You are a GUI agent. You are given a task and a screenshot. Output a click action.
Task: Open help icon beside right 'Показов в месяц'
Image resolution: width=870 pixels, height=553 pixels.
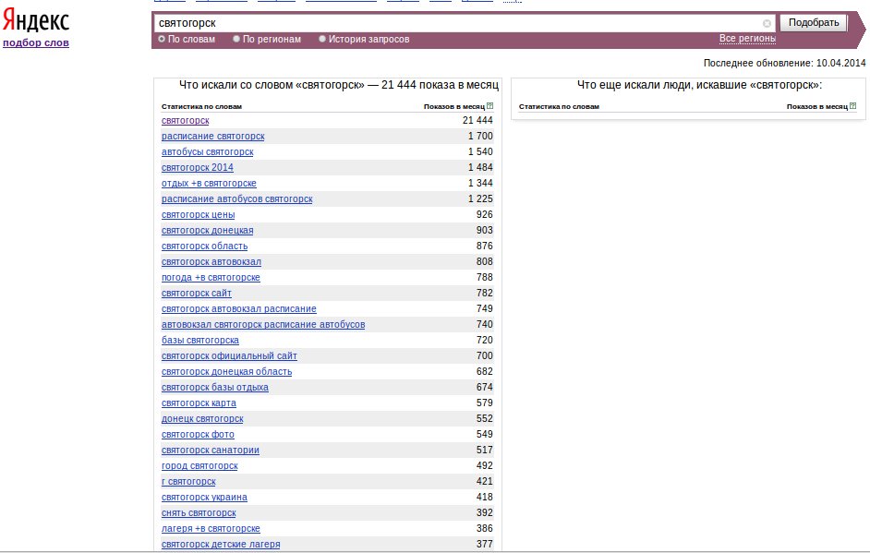pyautogui.click(x=852, y=106)
